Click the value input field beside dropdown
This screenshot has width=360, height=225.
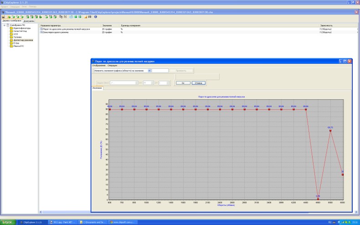(160, 71)
